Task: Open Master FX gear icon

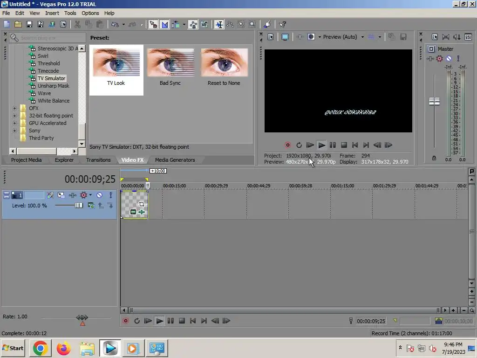Action: click(x=440, y=58)
